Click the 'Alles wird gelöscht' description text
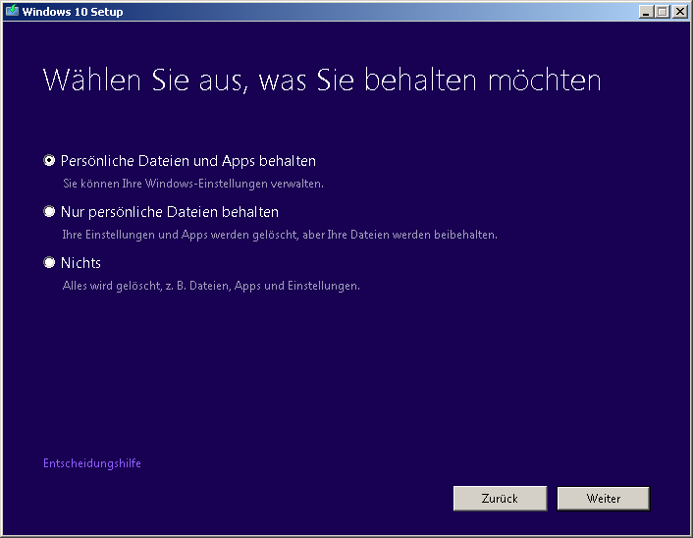The image size is (693, 538). click(x=210, y=286)
